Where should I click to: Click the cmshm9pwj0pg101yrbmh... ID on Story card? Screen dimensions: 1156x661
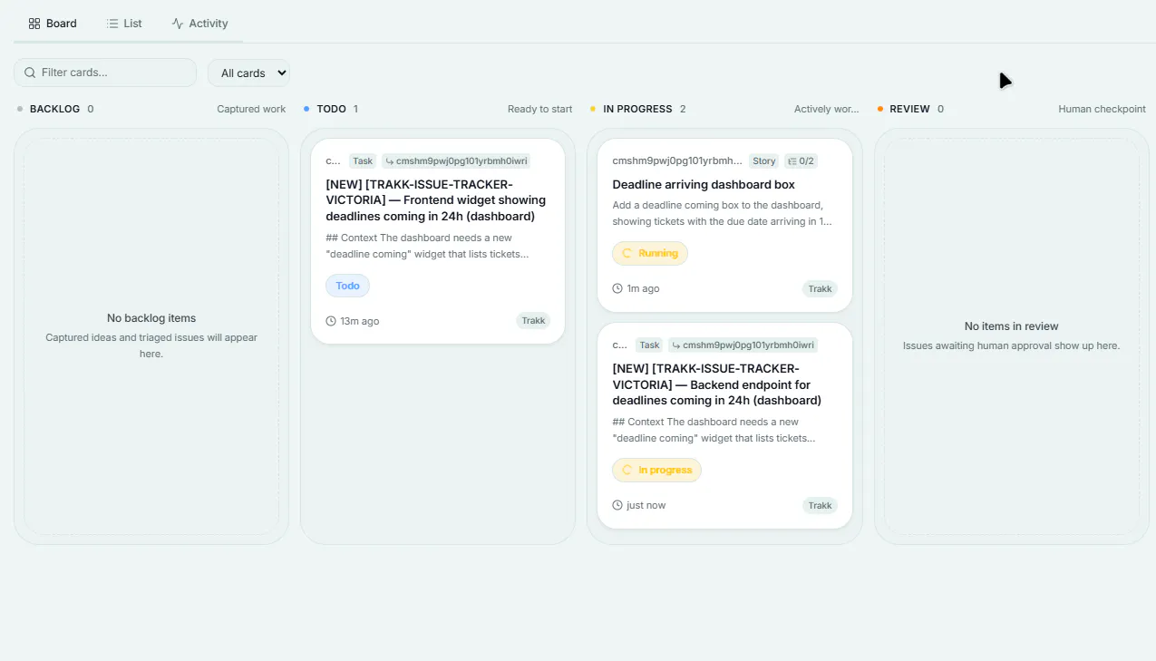pyautogui.click(x=677, y=161)
